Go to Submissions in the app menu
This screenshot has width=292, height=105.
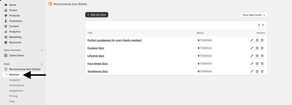[x=17, y=85]
